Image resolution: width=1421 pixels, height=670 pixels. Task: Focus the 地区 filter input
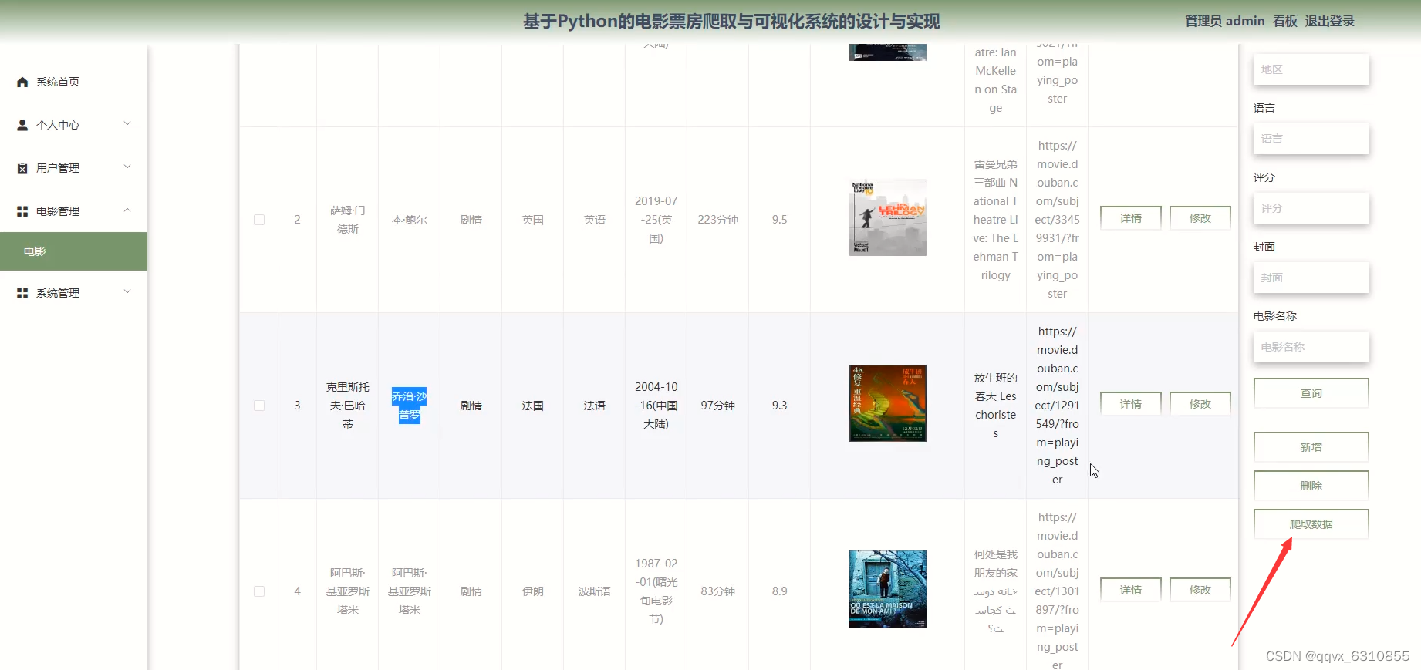(1311, 69)
